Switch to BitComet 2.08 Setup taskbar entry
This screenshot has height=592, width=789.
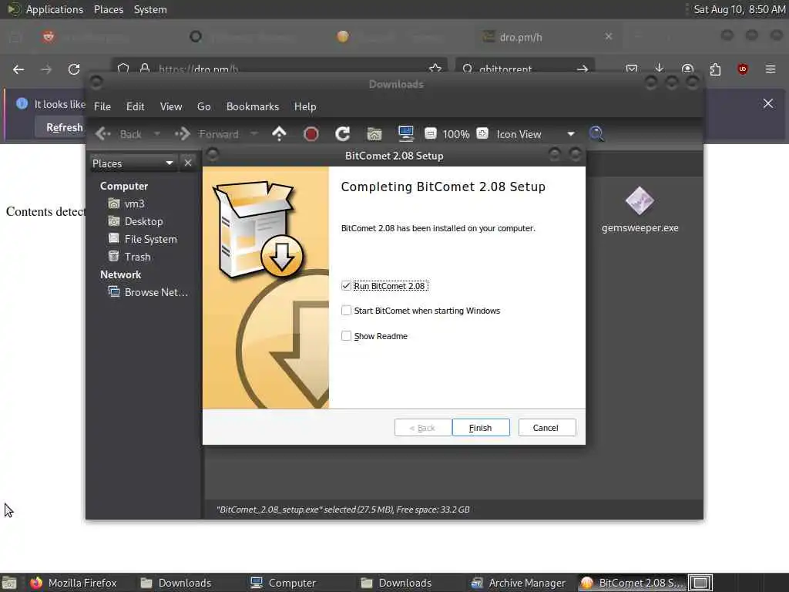632,583
